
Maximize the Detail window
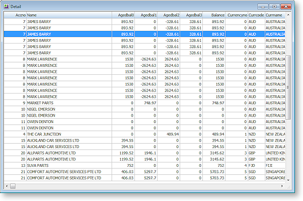click(x=274, y=6)
